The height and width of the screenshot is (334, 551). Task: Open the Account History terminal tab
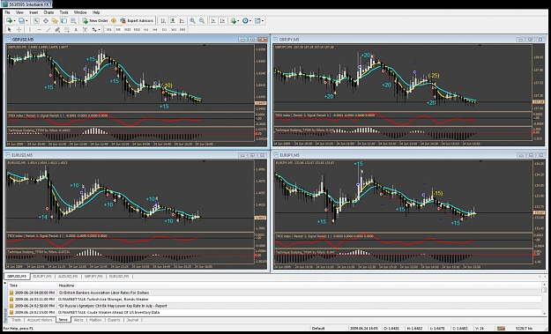(x=40, y=320)
